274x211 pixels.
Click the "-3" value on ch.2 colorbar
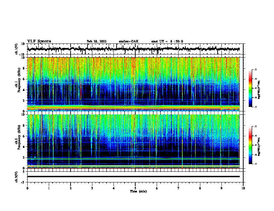255,127
